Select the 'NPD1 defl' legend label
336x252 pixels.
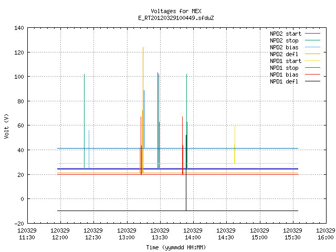point(284,82)
